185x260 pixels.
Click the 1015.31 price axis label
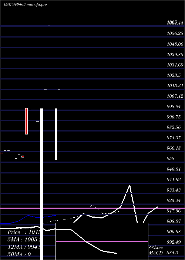175,86
